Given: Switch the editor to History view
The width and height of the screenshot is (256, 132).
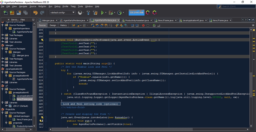Looking at the screenshot, I should click(63, 25).
